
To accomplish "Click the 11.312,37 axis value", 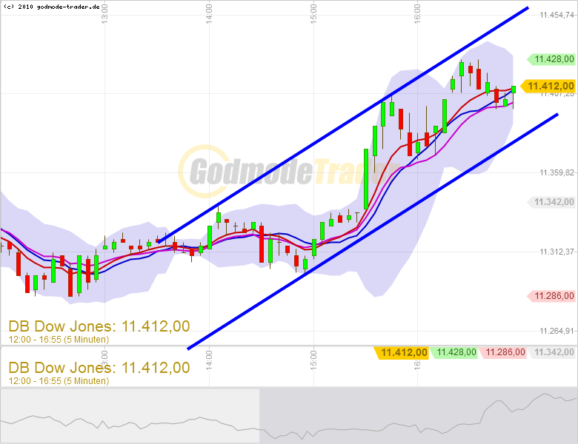I will (x=557, y=252).
